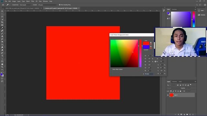Image resolution: width=207 pixels, height=116 pixels.
Task: Open the Filter menu
Action: (x=33, y=1)
